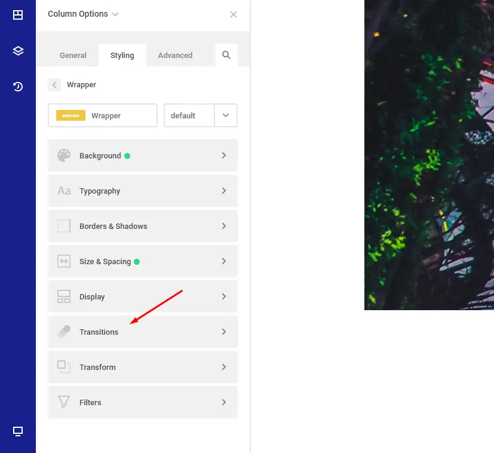Switch to the Styling tab
494x453 pixels.
click(x=122, y=55)
